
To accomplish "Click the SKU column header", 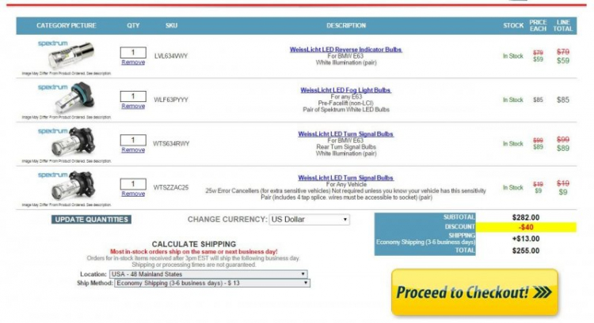I will tap(171, 26).
